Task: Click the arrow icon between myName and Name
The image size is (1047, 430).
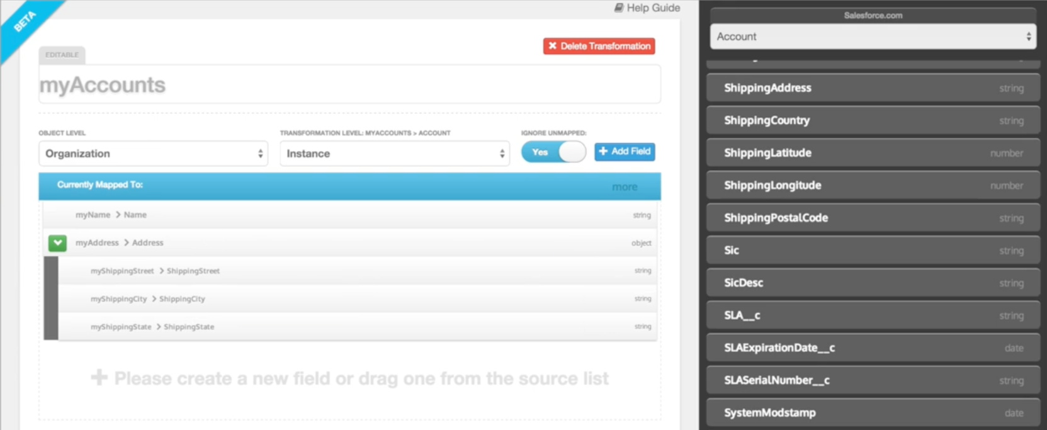Action: pyautogui.click(x=118, y=215)
